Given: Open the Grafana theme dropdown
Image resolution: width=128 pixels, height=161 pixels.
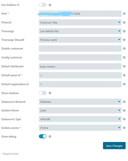Looking at the screenshot, I should 80,110.
